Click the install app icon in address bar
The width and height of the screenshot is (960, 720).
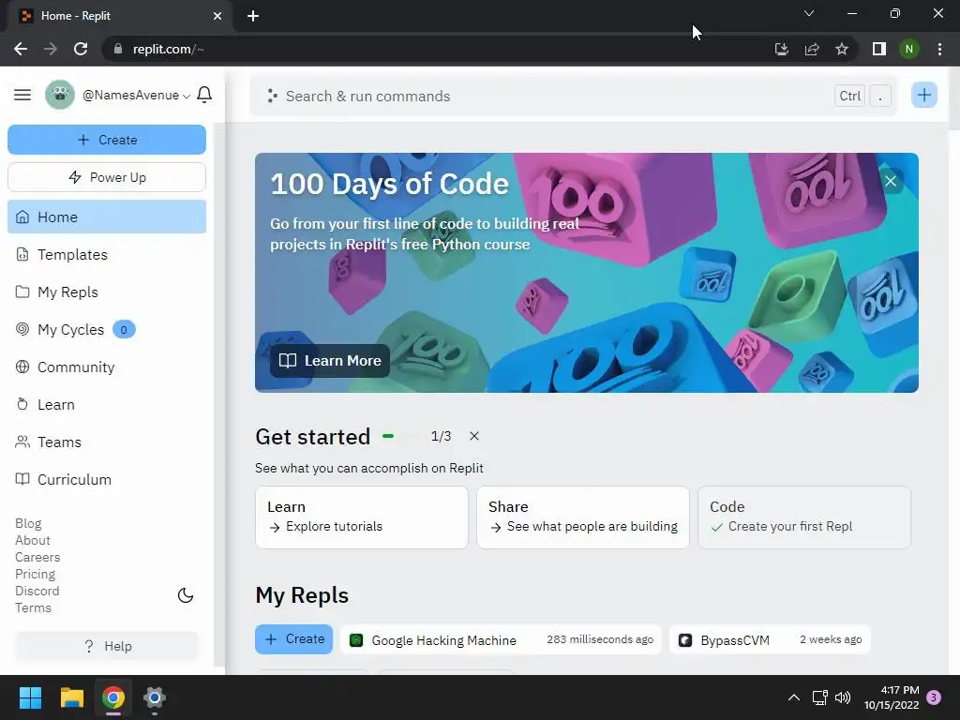click(x=782, y=49)
